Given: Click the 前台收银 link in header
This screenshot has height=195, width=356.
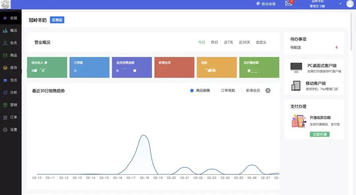Looking at the screenshot, I should 266,4.
